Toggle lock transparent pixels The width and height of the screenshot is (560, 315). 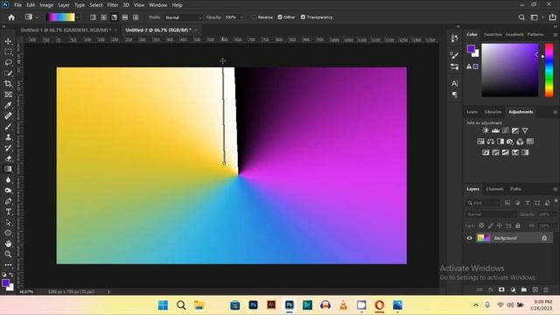click(481, 226)
